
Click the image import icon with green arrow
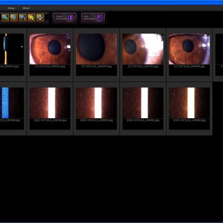pos(5,18)
